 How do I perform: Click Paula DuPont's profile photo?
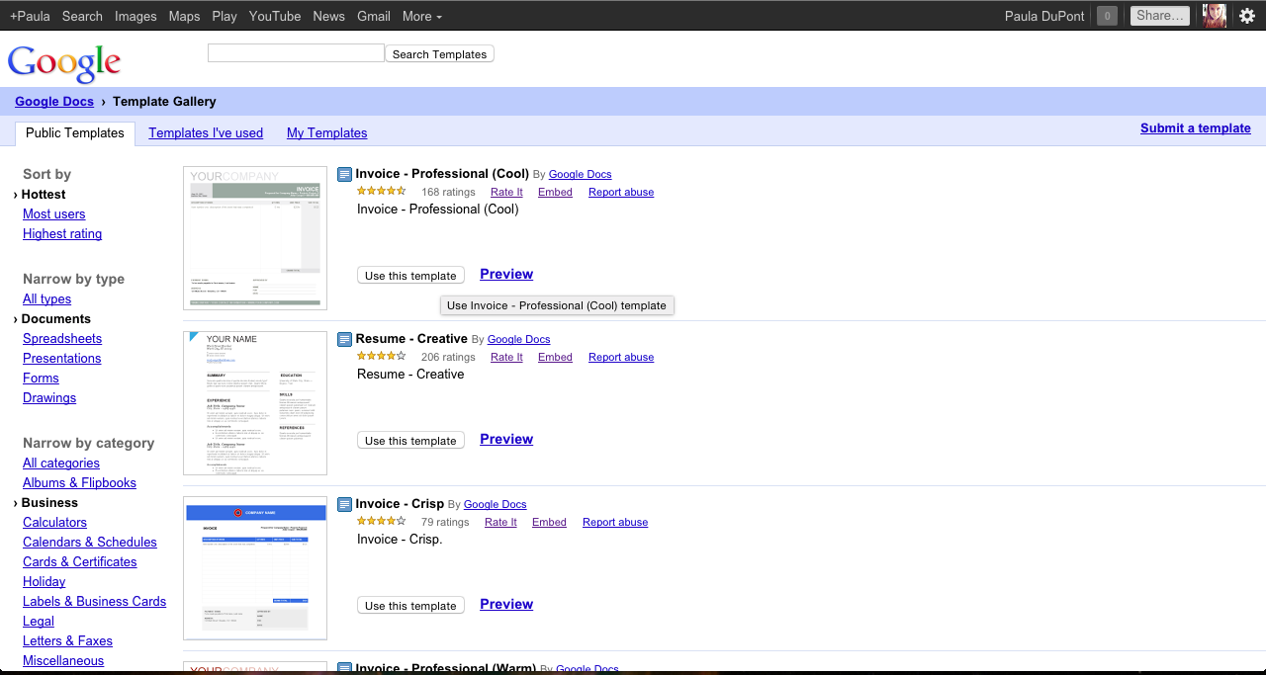1214,15
